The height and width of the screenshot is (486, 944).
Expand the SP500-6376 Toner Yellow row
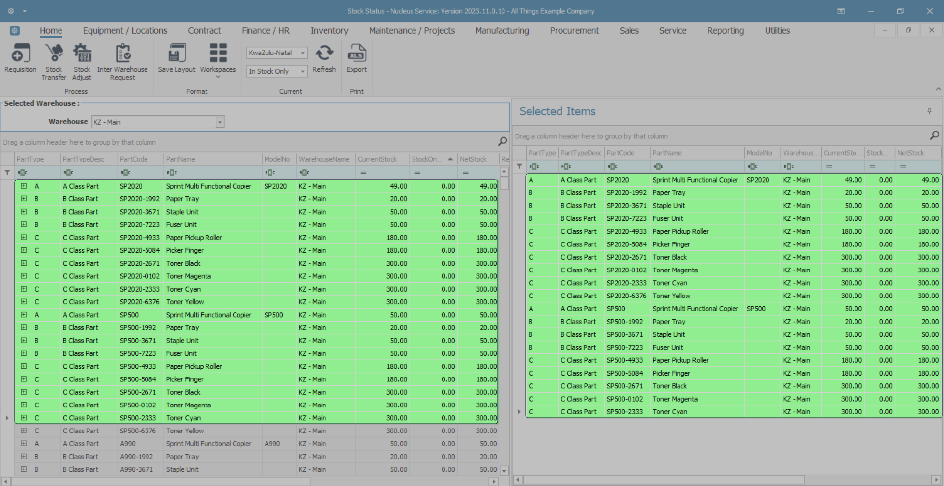(x=23, y=431)
